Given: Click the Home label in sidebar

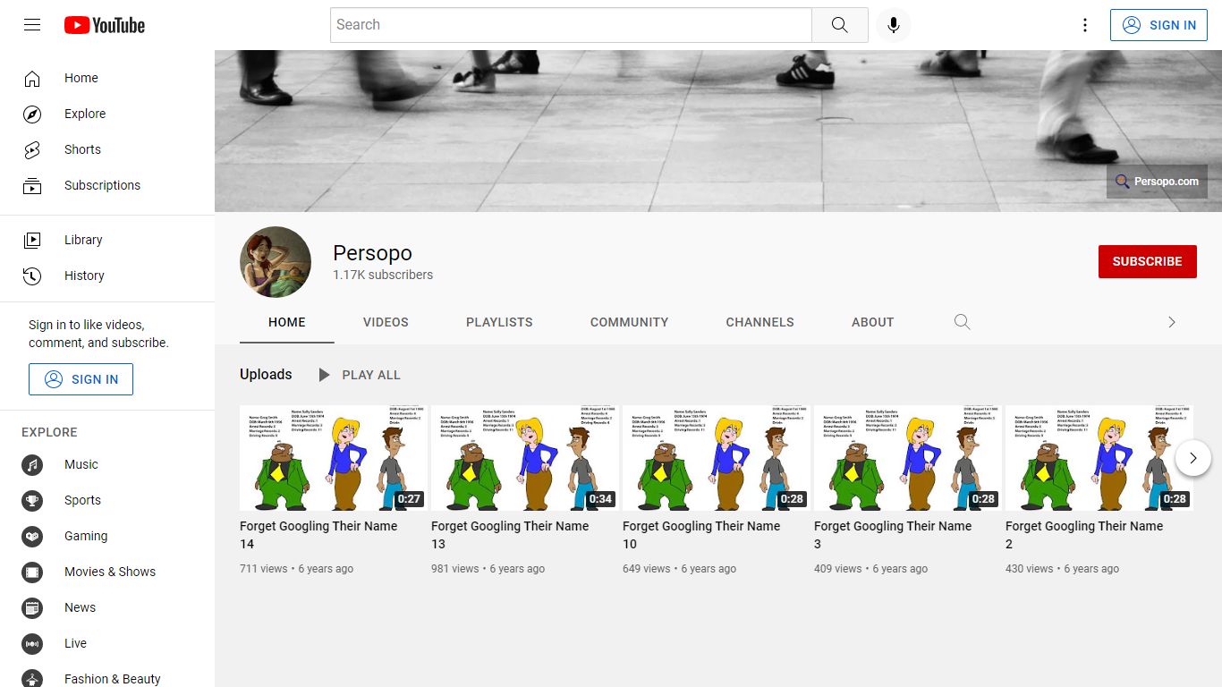Looking at the screenshot, I should 81,78.
